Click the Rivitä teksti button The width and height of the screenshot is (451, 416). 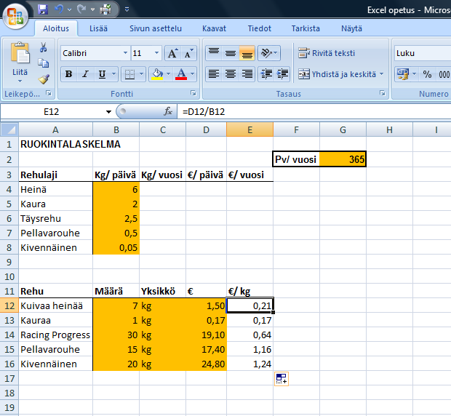[327, 53]
